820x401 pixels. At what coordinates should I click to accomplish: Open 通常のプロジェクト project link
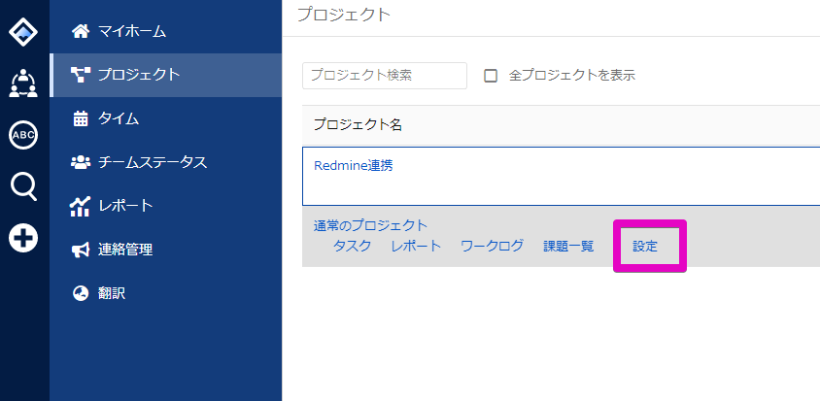[370, 225]
